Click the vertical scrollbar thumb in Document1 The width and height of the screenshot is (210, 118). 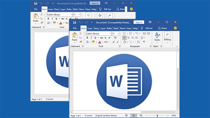[x=178, y=60]
